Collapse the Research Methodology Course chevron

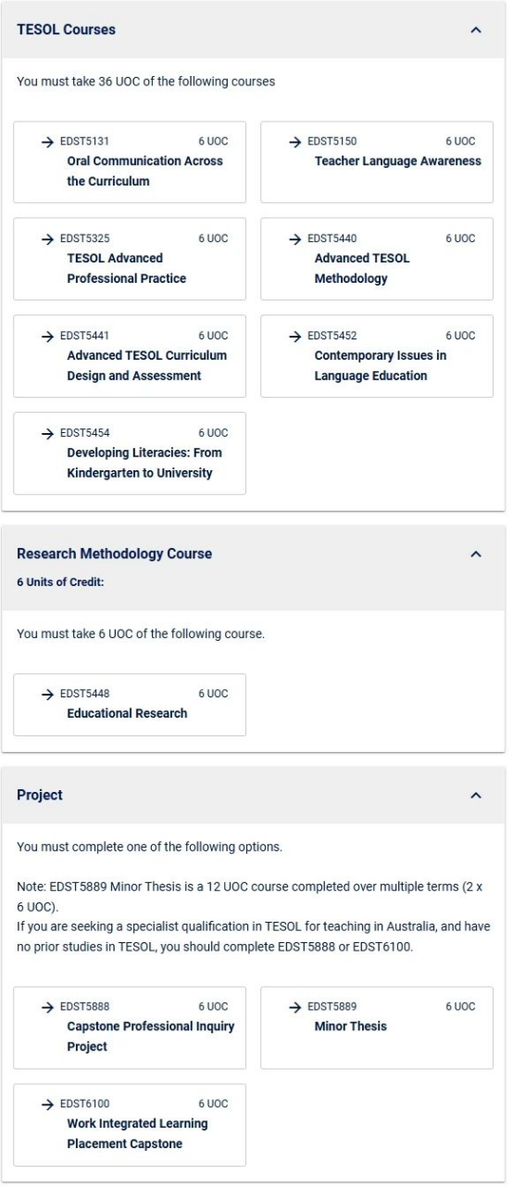pyautogui.click(x=476, y=554)
